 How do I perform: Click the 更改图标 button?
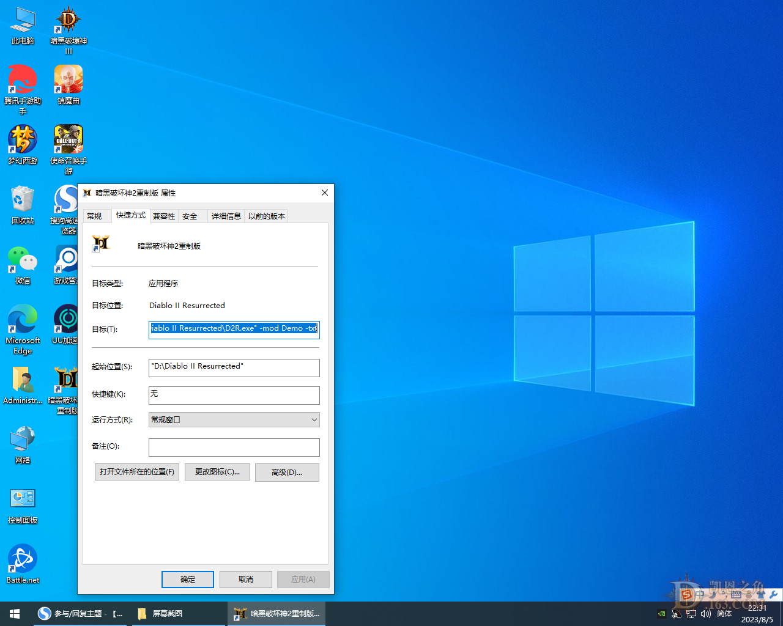point(217,472)
